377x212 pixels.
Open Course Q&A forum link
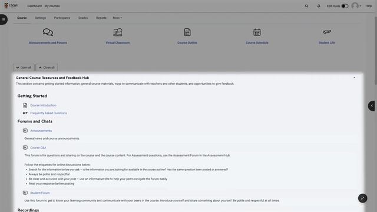pyautogui.click(x=38, y=148)
